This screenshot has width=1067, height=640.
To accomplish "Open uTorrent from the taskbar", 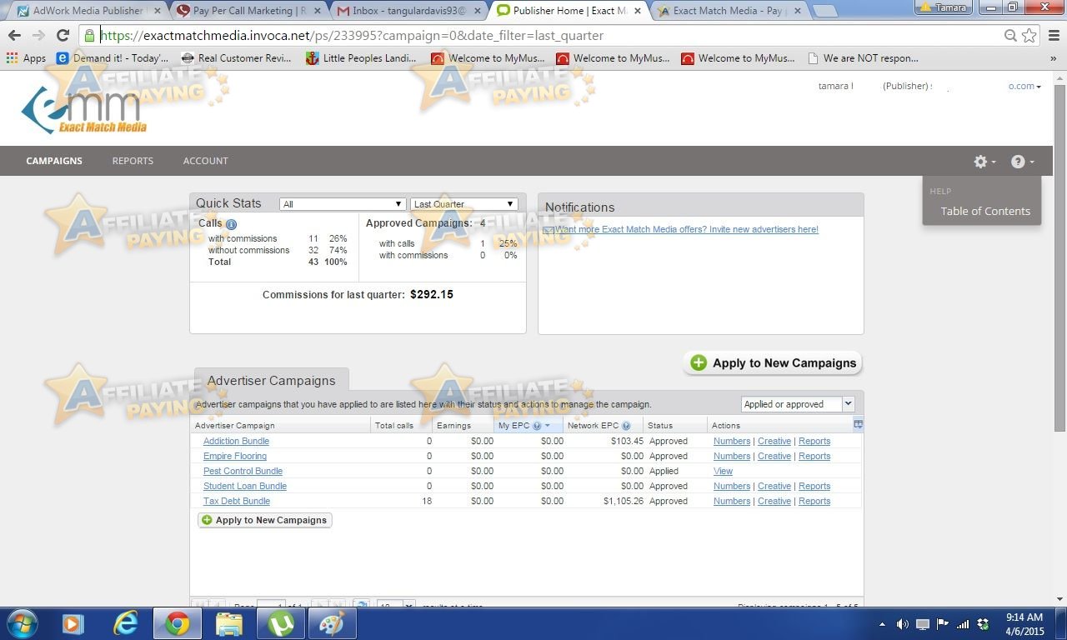I will [281, 623].
